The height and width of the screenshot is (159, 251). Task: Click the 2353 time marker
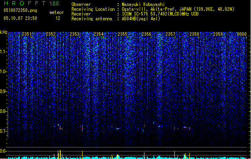coord(75,34)
